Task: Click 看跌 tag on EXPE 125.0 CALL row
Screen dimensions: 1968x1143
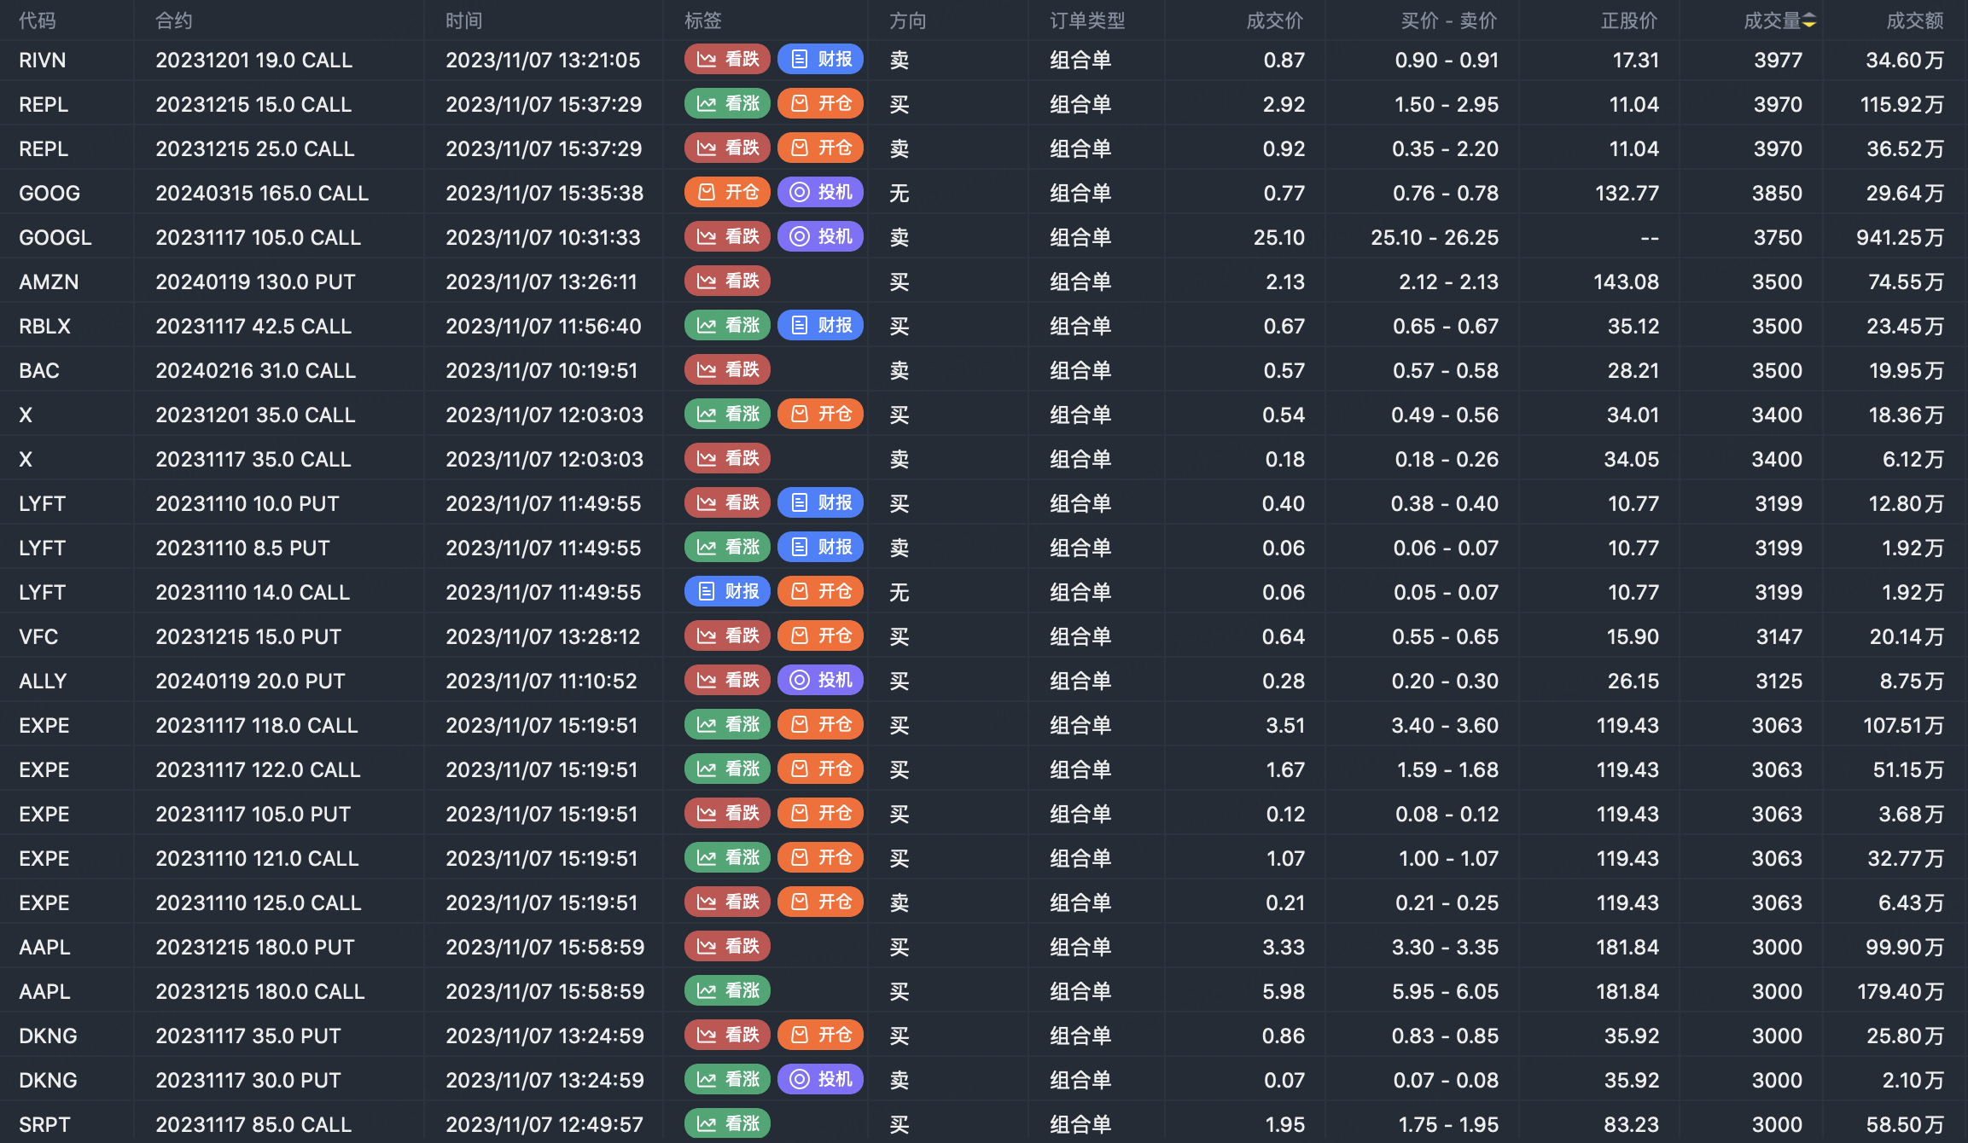Action: pos(728,902)
